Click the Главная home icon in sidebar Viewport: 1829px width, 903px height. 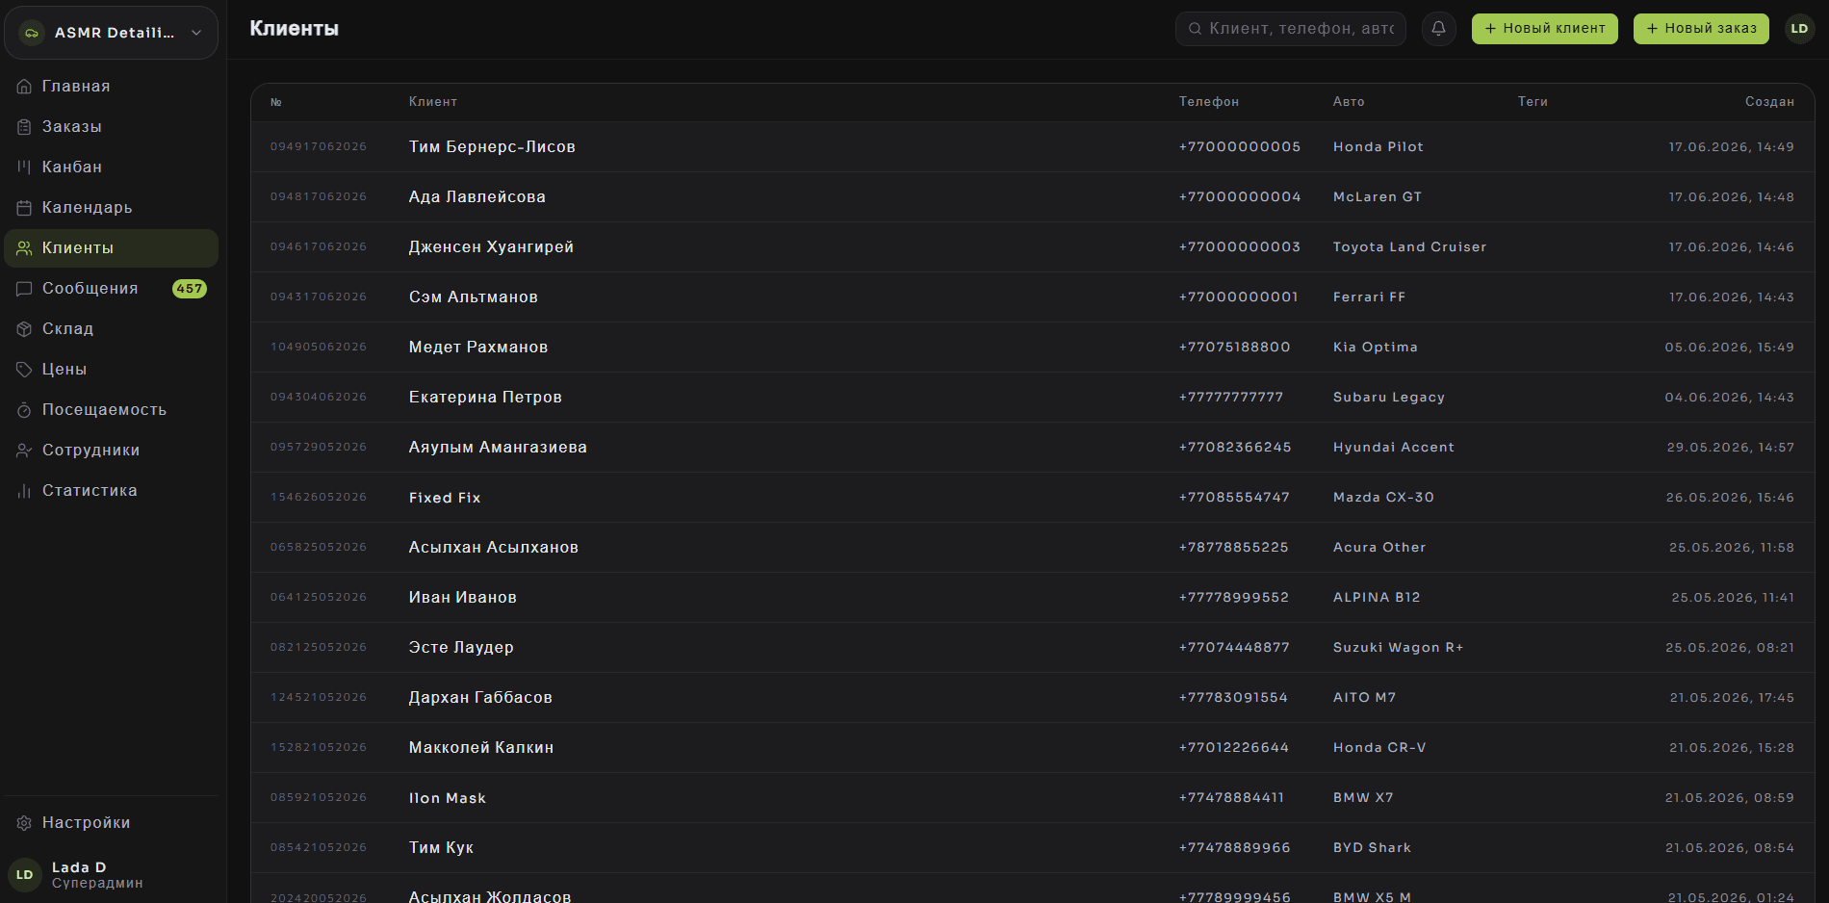24,87
